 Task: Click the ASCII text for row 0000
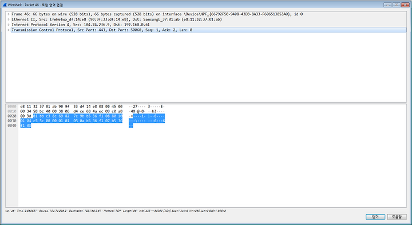[146, 106]
